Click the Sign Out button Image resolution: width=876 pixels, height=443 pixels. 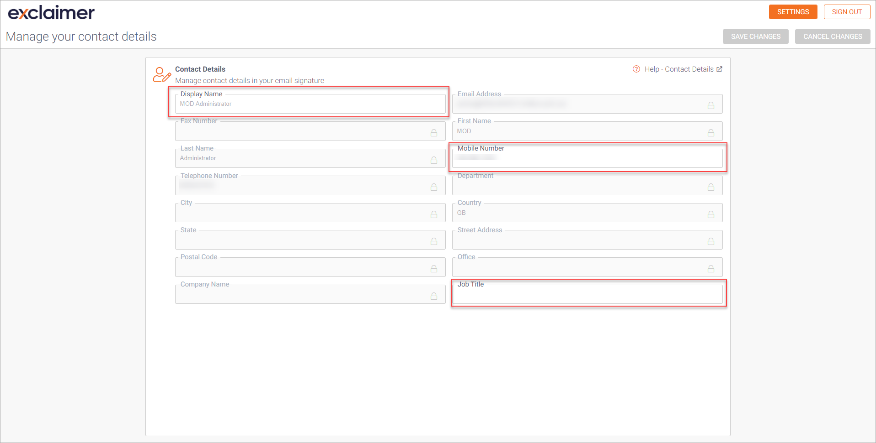[x=847, y=12]
